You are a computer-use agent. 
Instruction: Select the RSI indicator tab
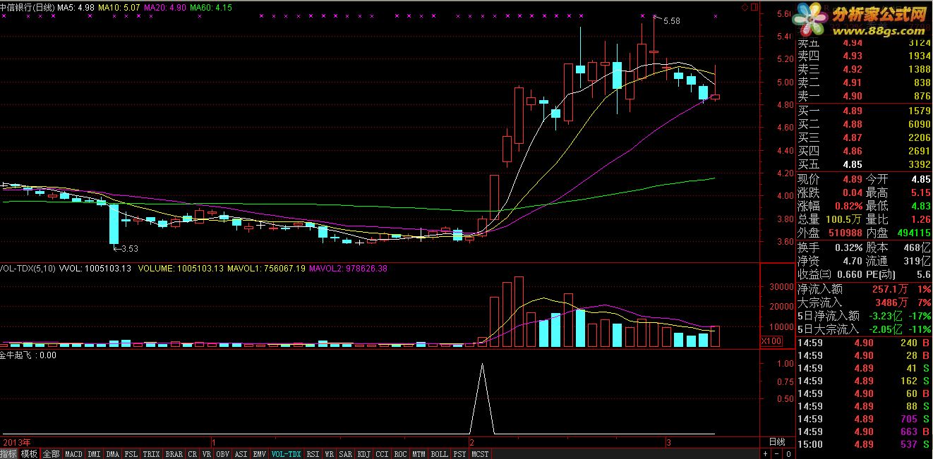click(313, 454)
